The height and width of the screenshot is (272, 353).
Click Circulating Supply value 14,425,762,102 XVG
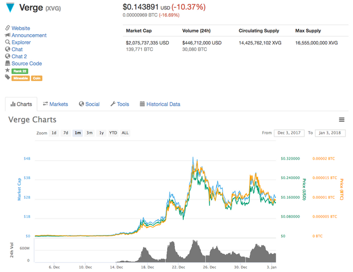pyautogui.click(x=260, y=43)
